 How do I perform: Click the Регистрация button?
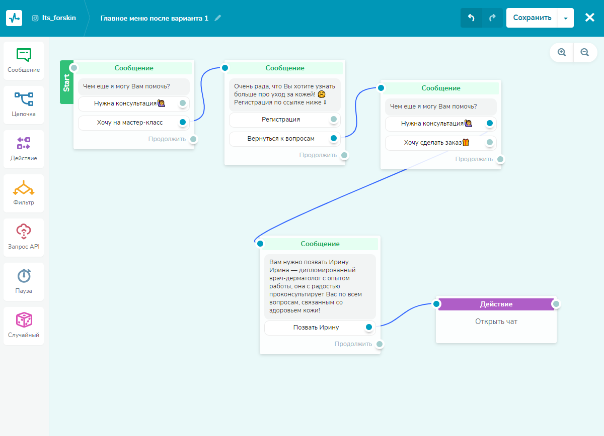click(285, 120)
